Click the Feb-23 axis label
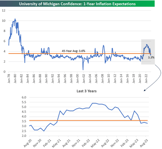Viewport: 162px width, 149px height. (125, 143)
